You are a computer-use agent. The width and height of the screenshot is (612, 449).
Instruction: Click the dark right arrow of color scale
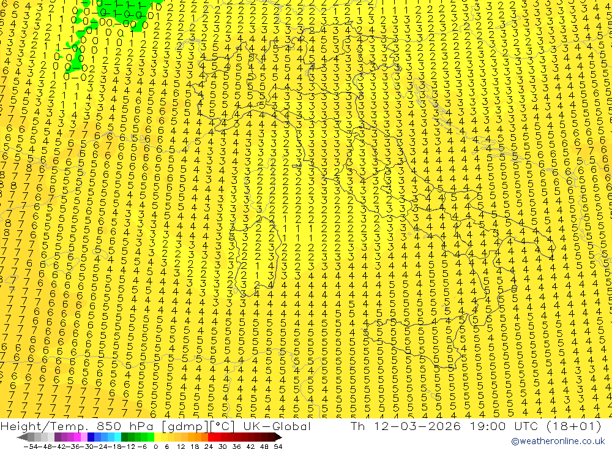tap(278, 437)
